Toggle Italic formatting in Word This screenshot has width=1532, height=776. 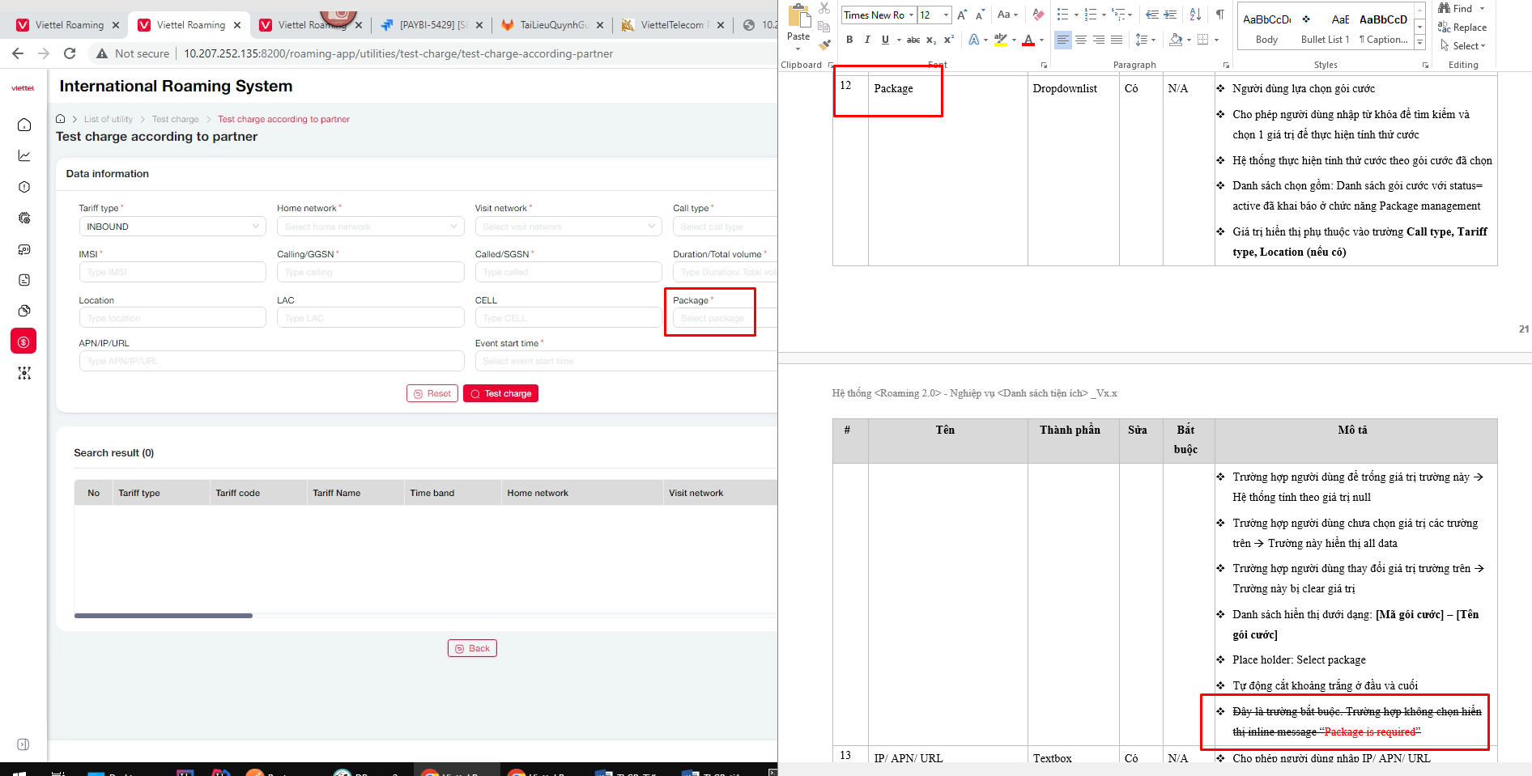click(867, 40)
